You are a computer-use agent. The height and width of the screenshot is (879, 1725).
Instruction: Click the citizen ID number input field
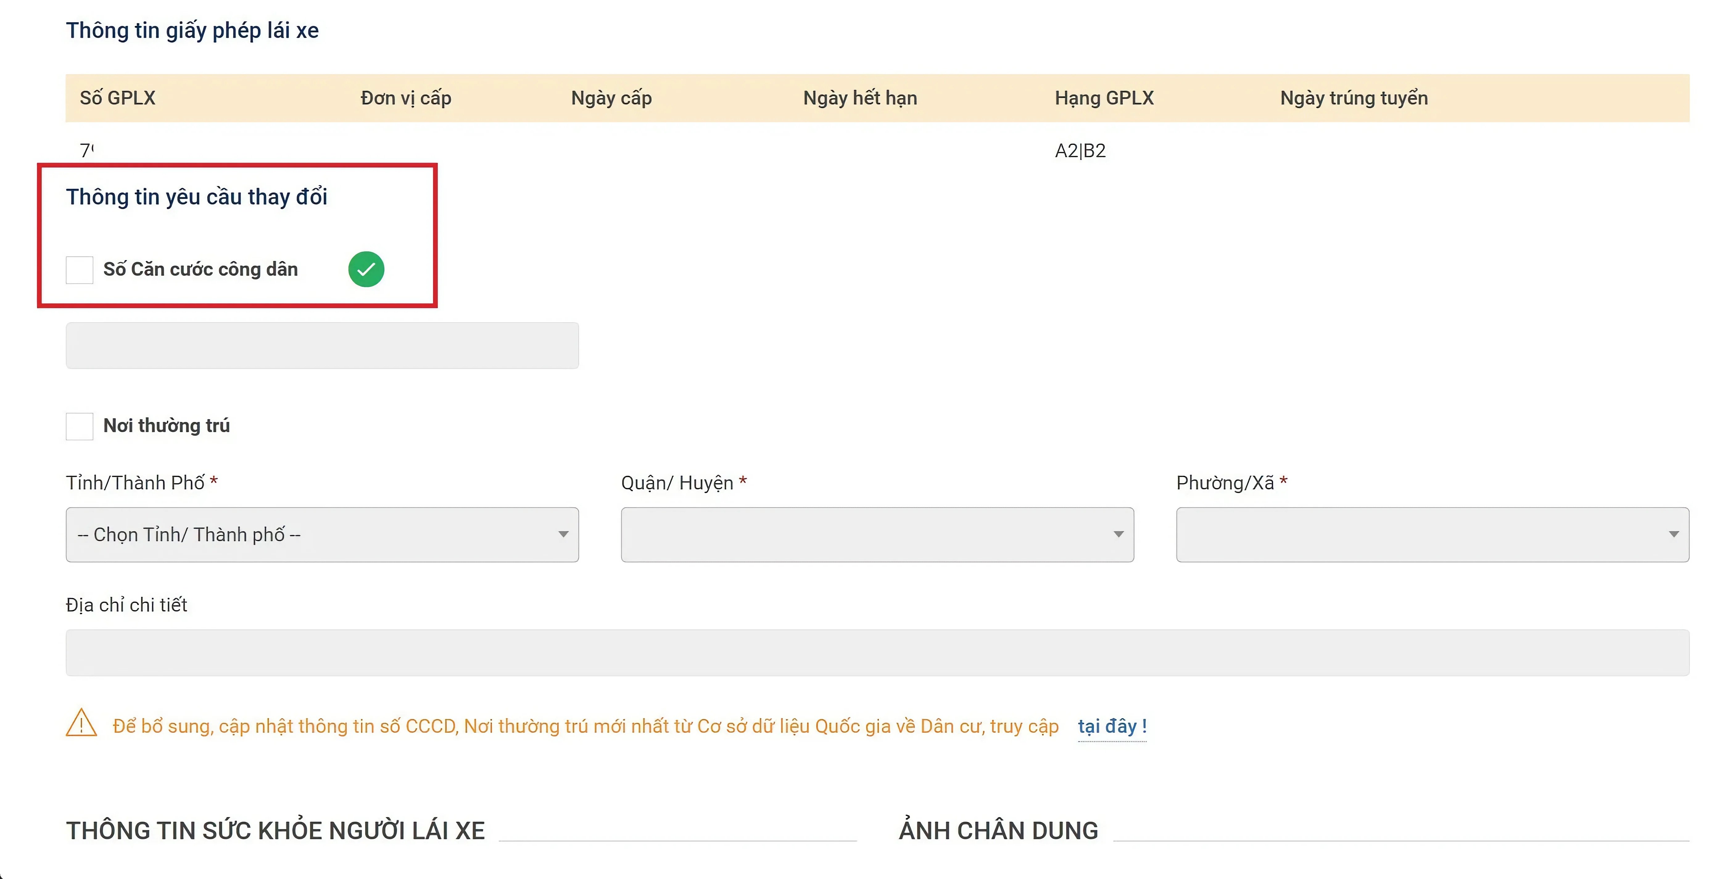click(x=322, y=345)
